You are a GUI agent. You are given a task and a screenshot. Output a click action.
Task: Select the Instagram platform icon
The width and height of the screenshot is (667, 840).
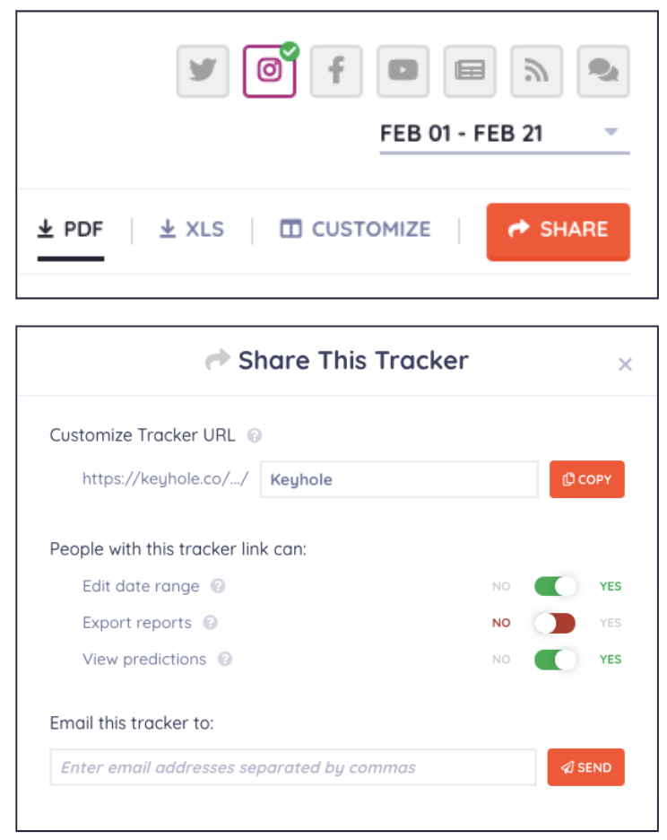tap(269, 71)
